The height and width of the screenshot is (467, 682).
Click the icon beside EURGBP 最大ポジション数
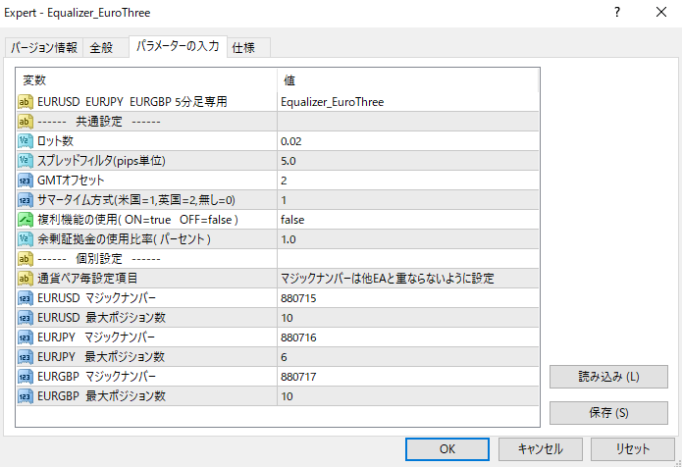coord(26,396)
